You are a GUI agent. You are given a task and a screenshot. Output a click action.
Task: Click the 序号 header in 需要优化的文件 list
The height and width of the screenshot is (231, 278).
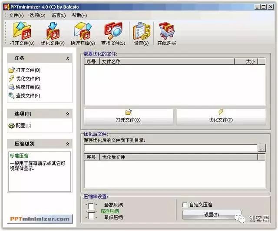[x=92, y=62]
